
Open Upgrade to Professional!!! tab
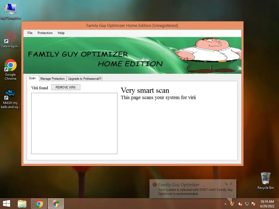85,79
